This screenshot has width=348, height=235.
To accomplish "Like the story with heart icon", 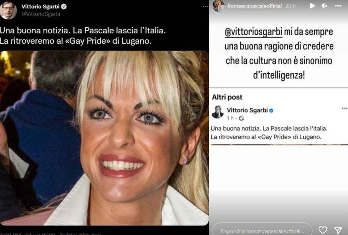I will [x=323, y=230].
